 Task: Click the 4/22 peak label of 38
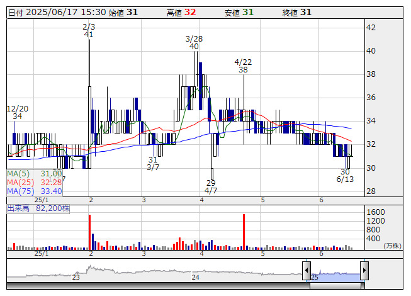click(243, 66)
